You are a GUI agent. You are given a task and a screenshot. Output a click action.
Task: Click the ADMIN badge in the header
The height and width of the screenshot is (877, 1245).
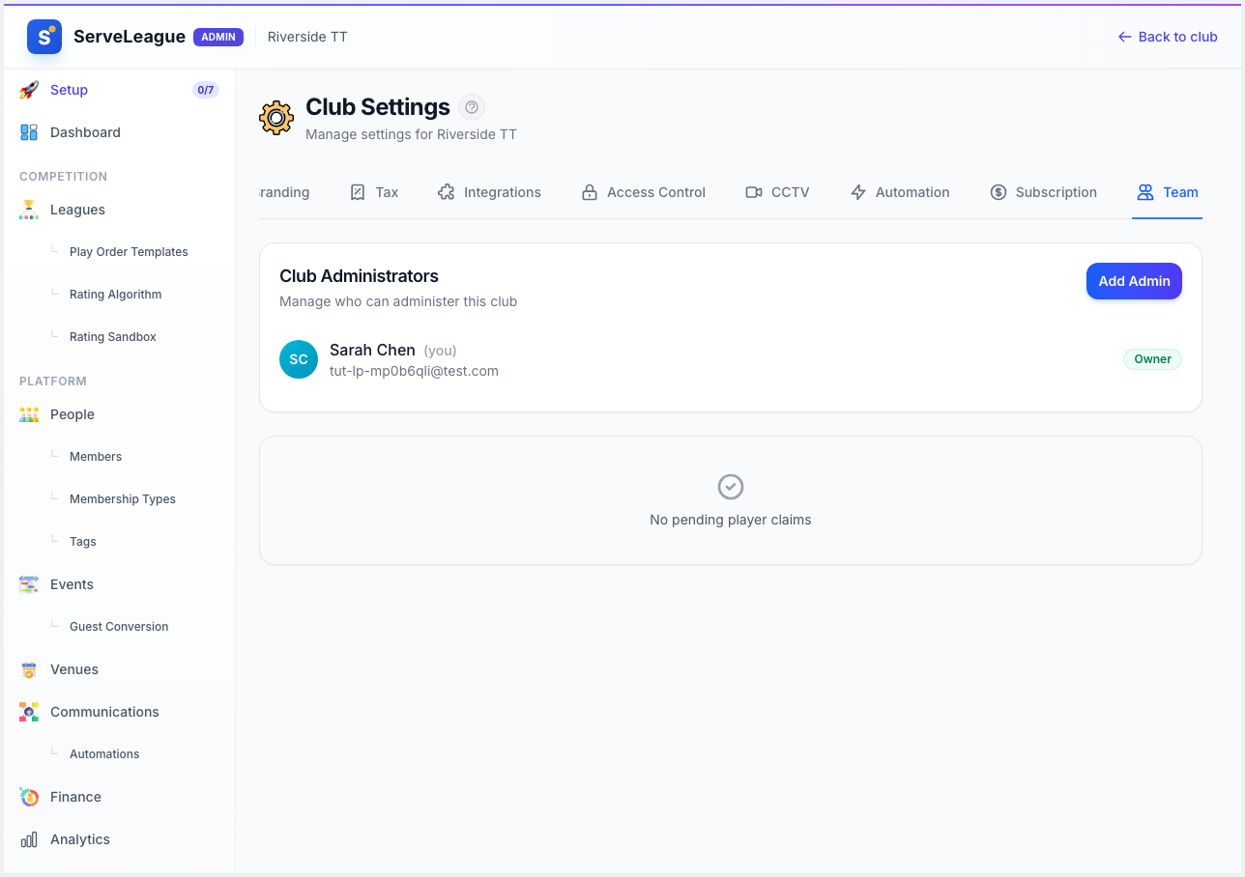218,37
